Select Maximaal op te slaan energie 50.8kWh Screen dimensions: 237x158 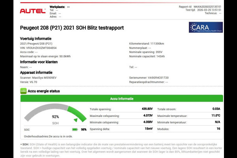45,56
